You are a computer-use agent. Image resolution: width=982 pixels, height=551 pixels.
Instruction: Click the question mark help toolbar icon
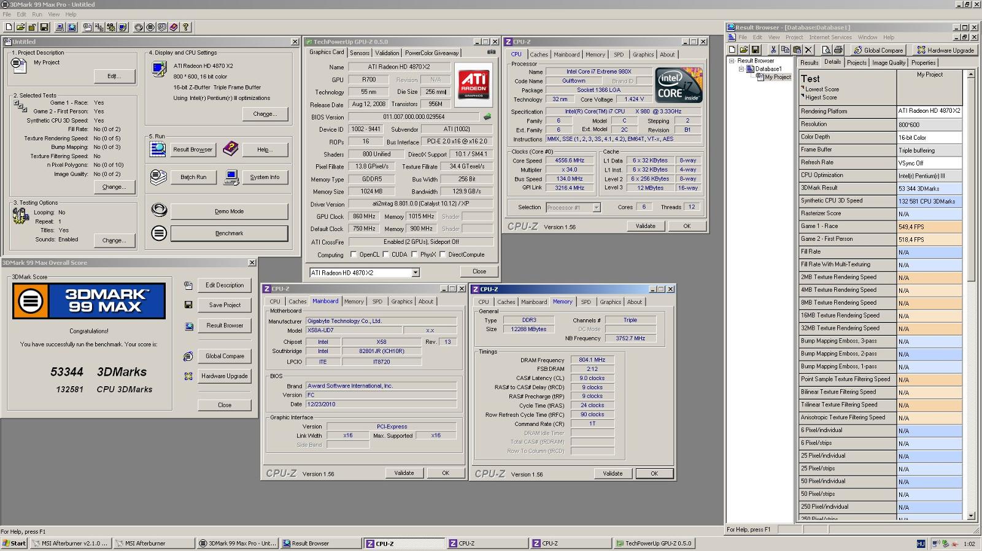(x=186, y=27)
